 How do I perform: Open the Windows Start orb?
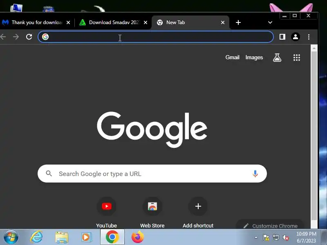[11, 237]
